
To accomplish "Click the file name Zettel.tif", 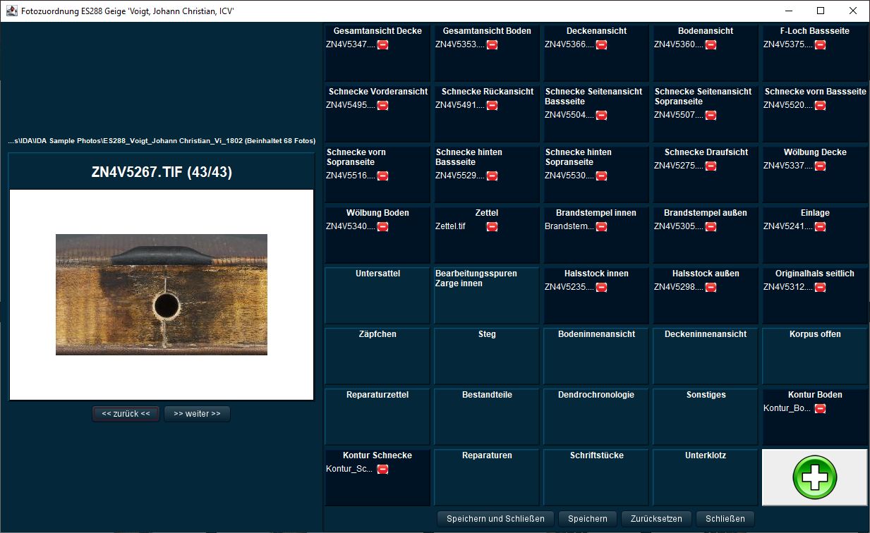I will [450, 227].
